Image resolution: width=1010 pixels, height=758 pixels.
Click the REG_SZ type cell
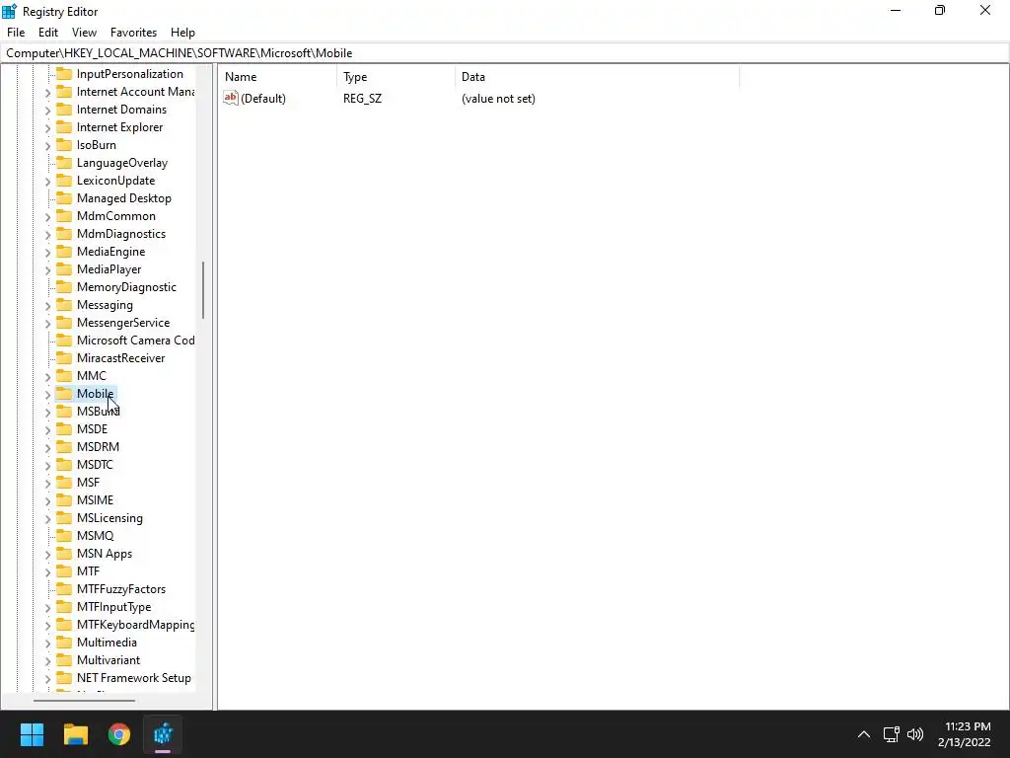pyautogui.click(x=362, y=99)
